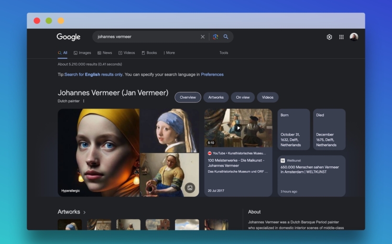Screen dimensions: 392x244
Task: Switch to the News tab
Action: coord(105,53)
